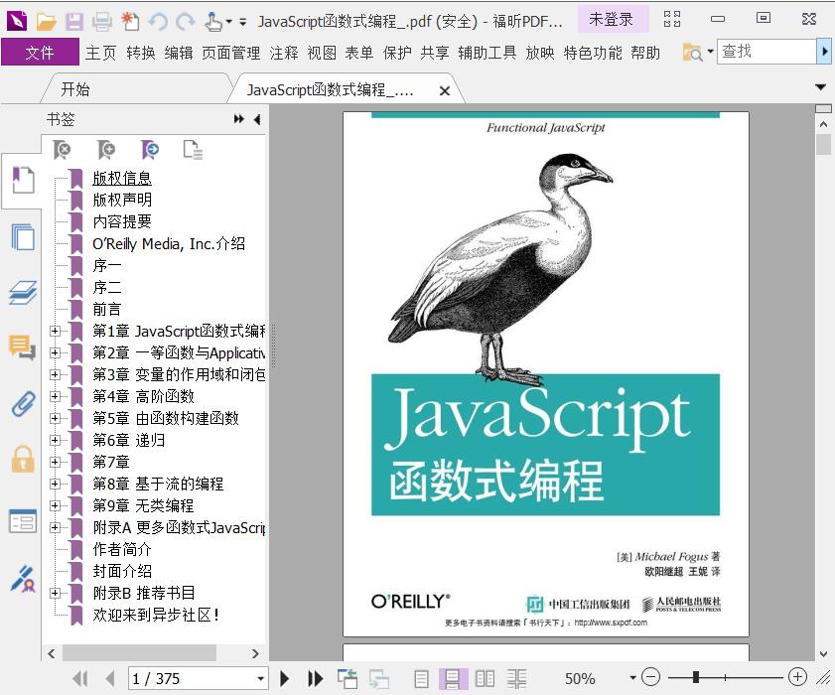Click the new document star icon
This screenshot has height=695, width=835.
coord(130,21)
